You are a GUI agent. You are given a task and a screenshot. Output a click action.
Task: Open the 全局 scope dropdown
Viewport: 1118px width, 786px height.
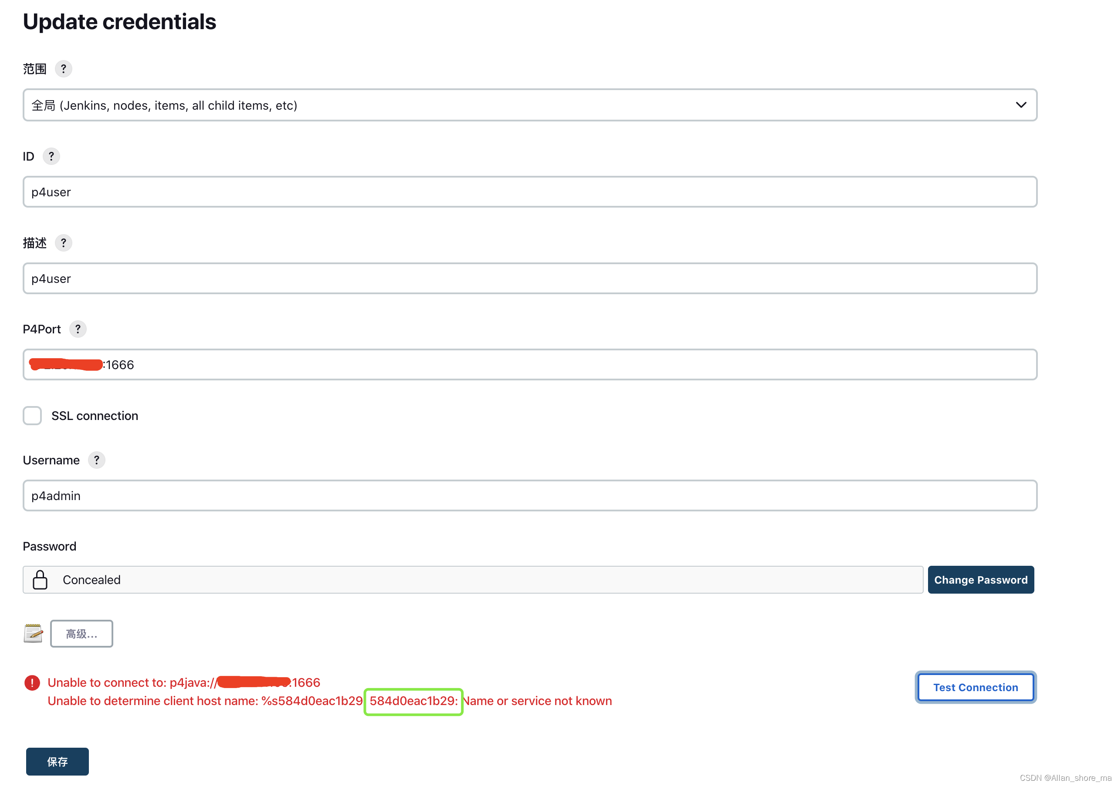(x=529, y=105)
